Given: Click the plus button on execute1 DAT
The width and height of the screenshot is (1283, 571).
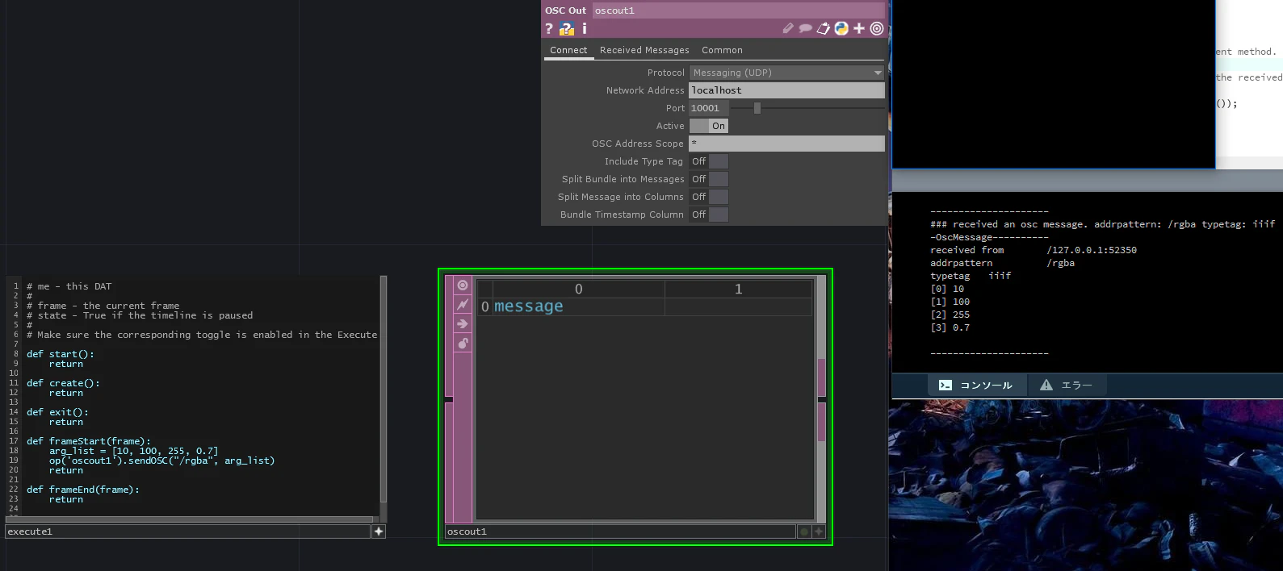Looking at the screenshot, I should point(379,531).
